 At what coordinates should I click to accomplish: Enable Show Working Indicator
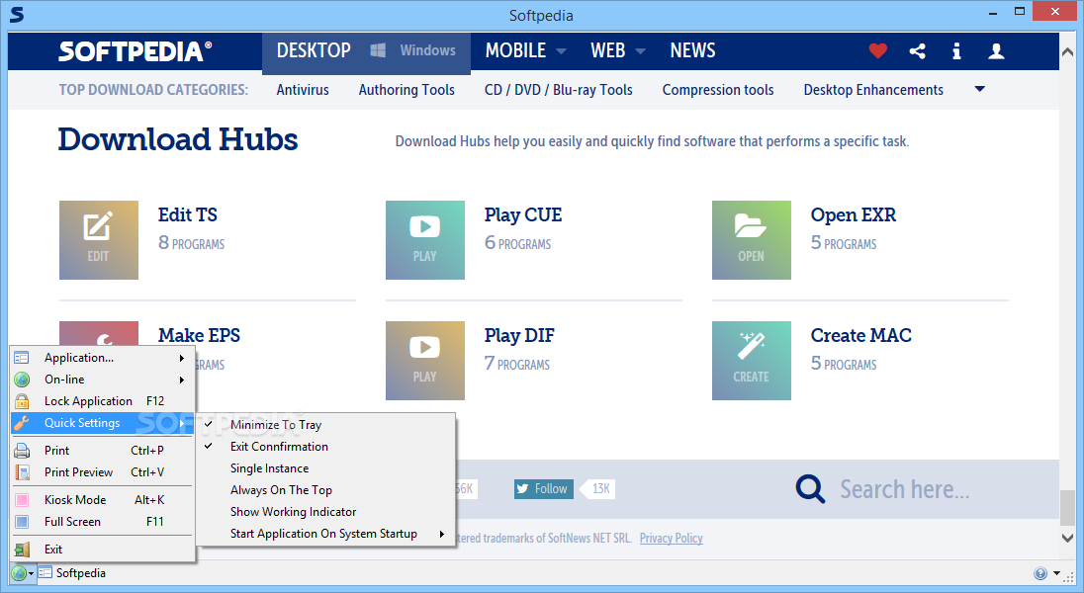(x=293, y=512)
